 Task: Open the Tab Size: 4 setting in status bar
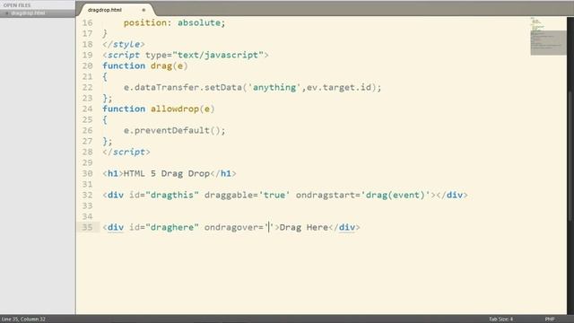[x=500, y=319]
